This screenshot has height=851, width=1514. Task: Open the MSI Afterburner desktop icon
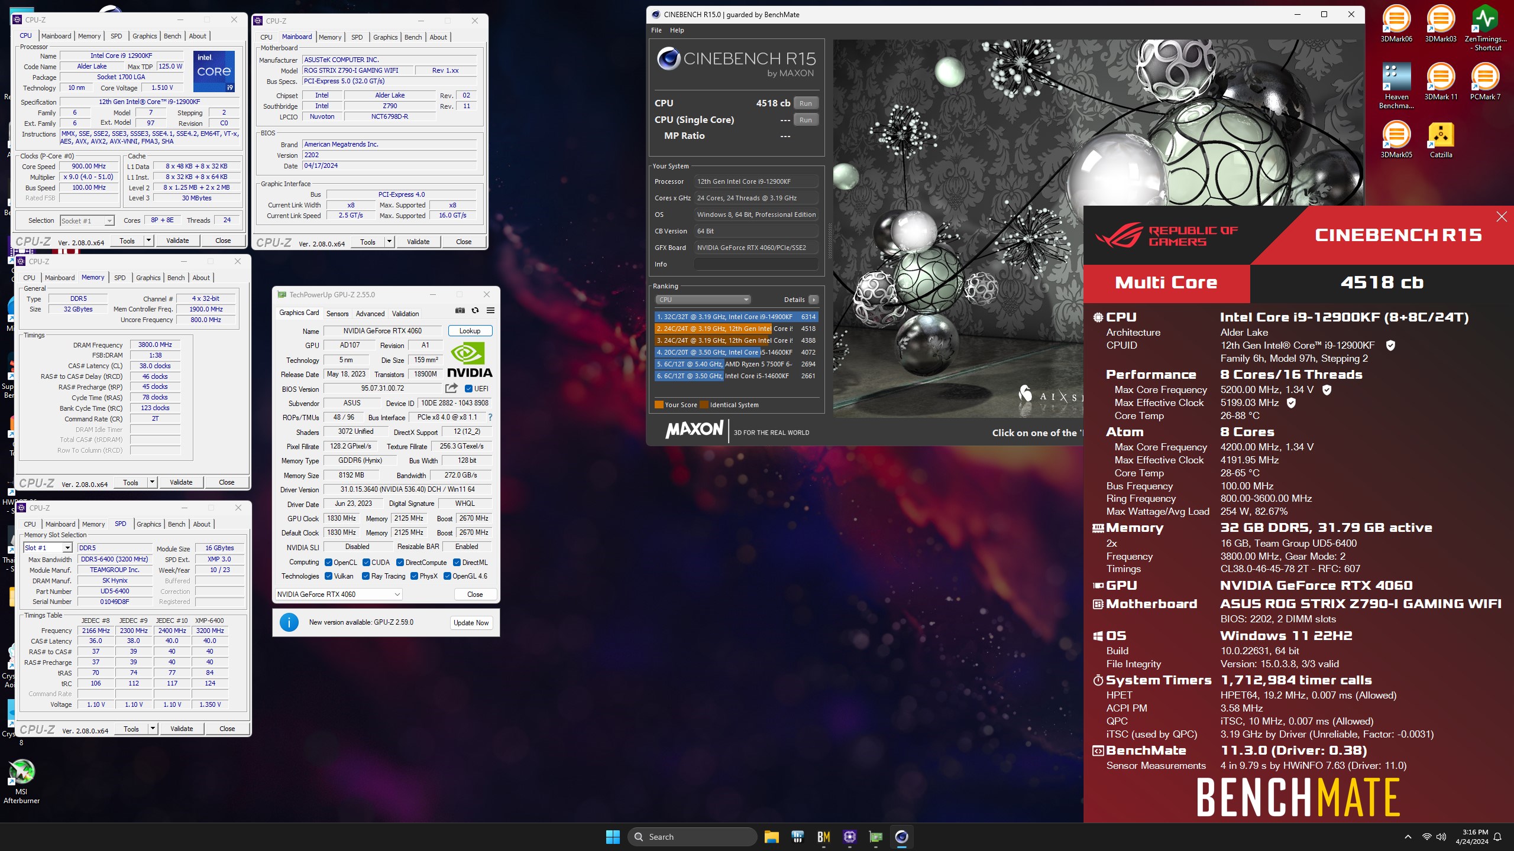pyautogui.click(x=21, y=781)
